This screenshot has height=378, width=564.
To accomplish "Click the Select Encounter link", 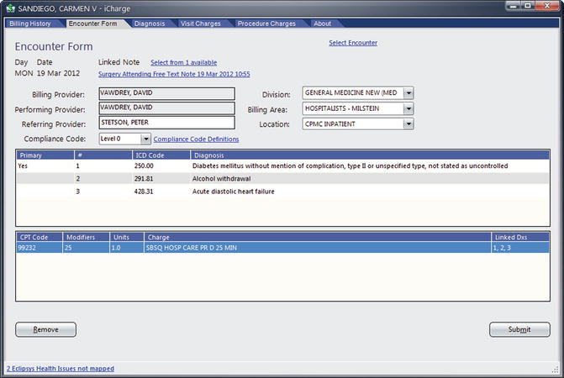I will point(352,43).
